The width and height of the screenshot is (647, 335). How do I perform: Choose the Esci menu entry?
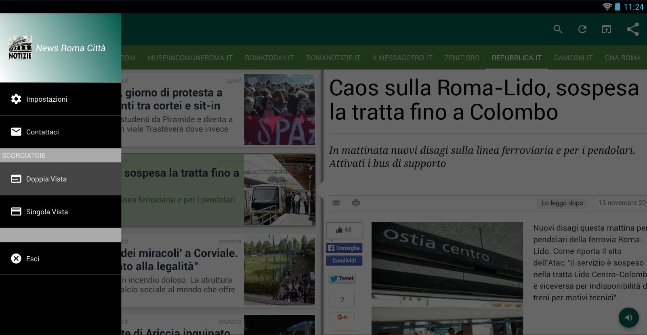(61, 259)
